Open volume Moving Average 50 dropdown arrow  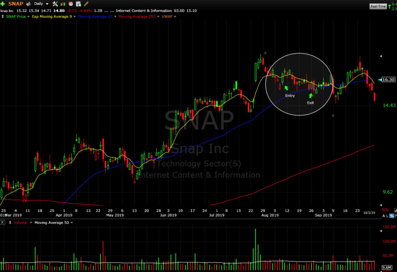pyautogui.click(x=72, y=223)
